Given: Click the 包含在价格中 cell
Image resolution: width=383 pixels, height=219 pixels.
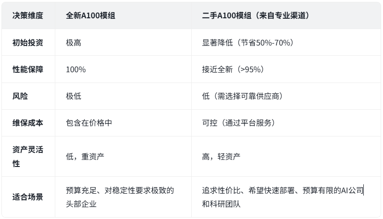Looking at the screenshot, I should (x=89, y=123).
